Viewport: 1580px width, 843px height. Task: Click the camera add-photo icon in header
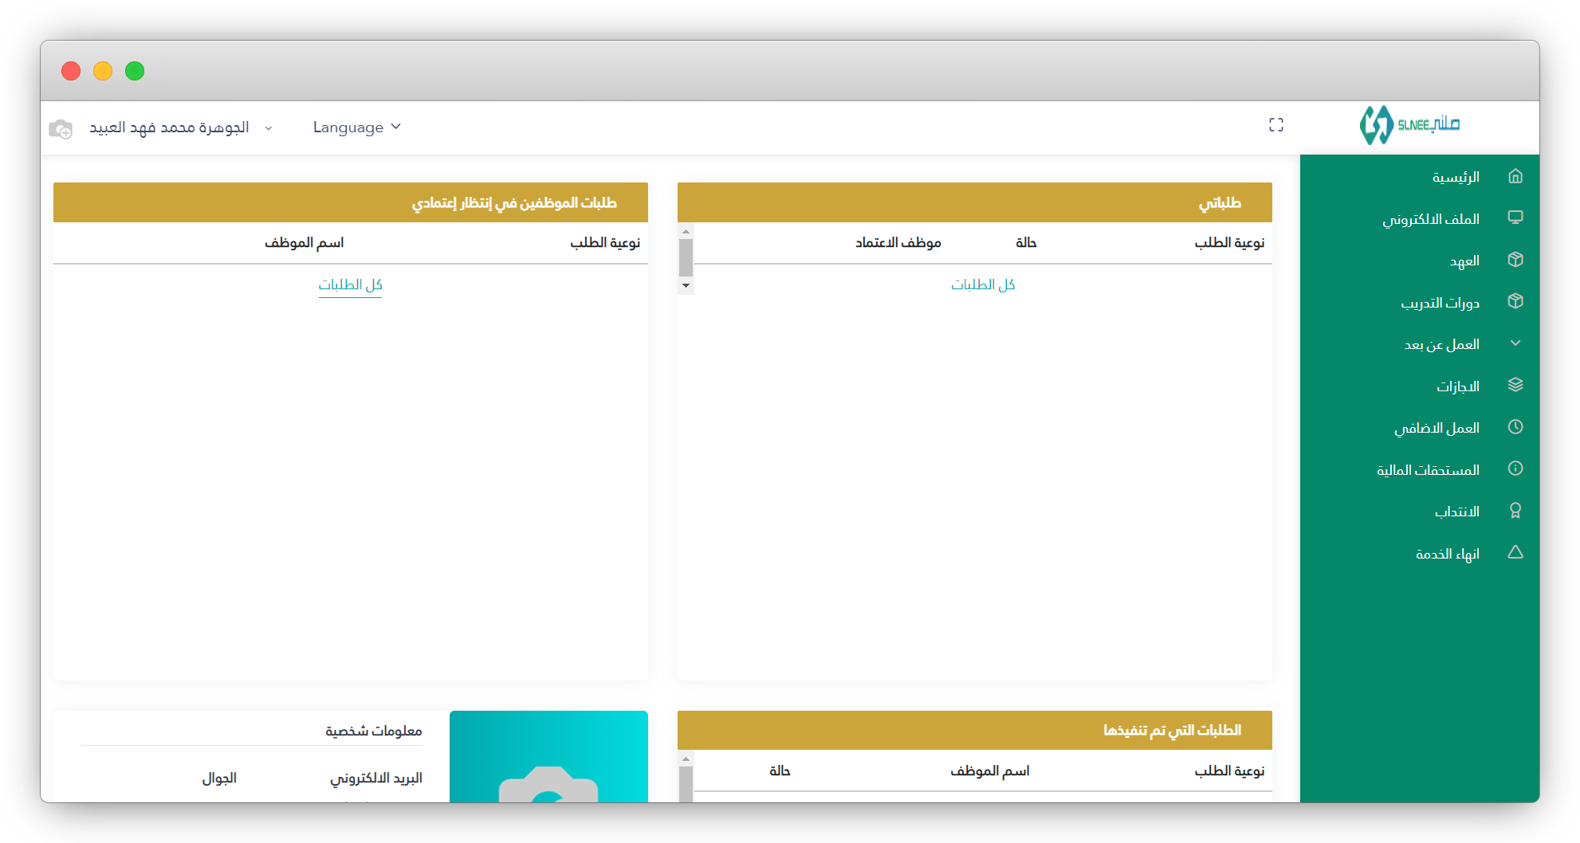[x=61, y=128]
